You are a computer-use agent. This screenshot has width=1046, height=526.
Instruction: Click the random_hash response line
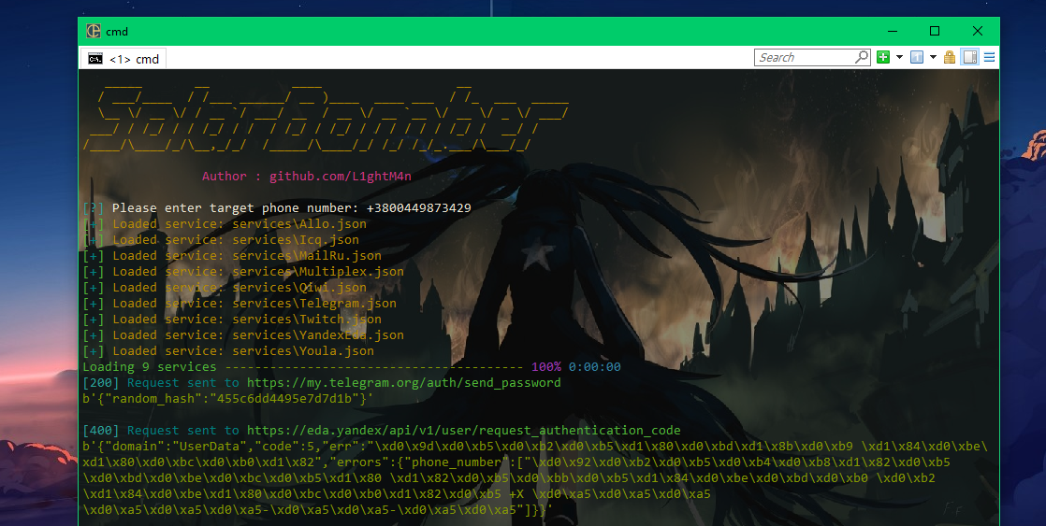point(228,399)
